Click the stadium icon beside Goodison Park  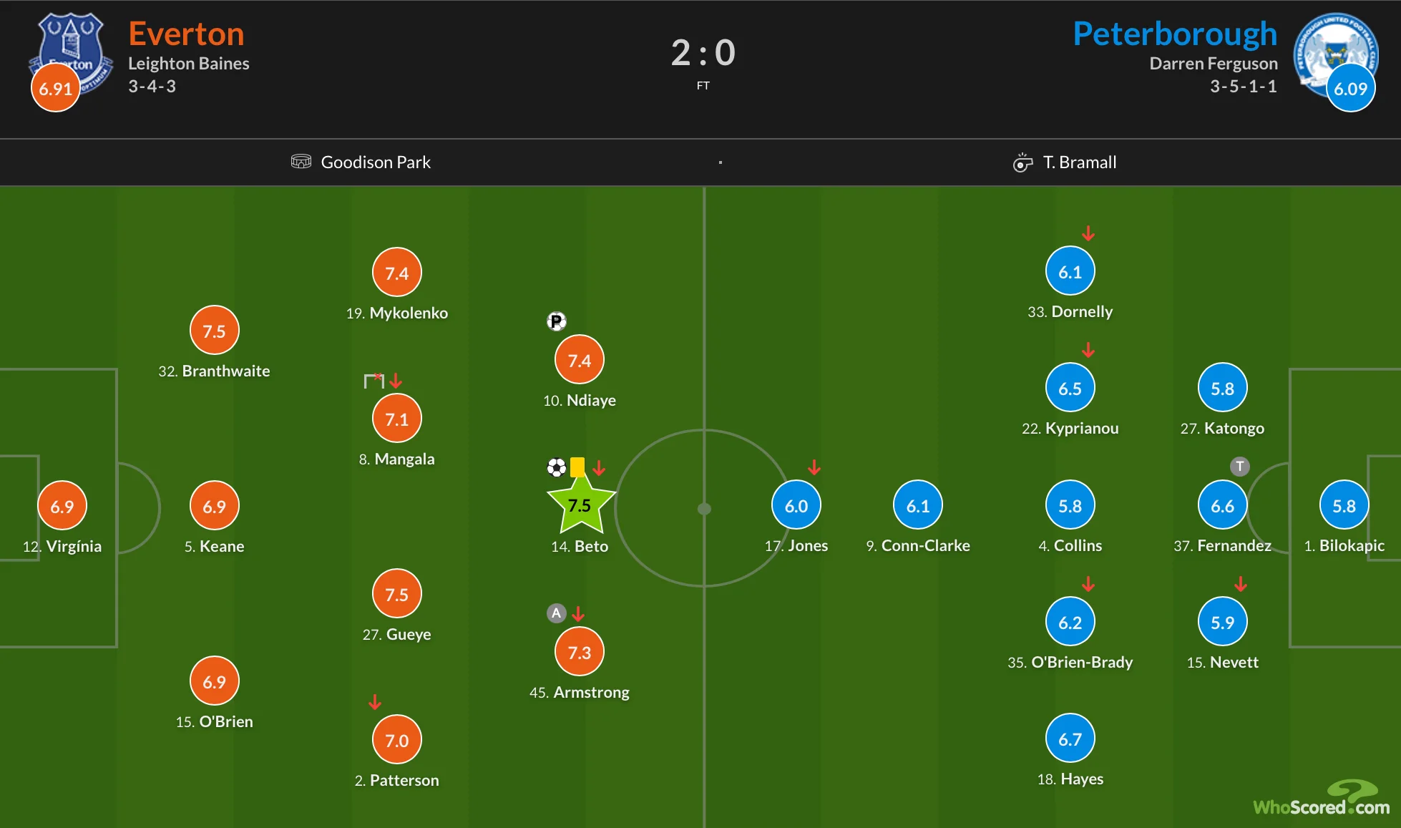coord(301,162)
